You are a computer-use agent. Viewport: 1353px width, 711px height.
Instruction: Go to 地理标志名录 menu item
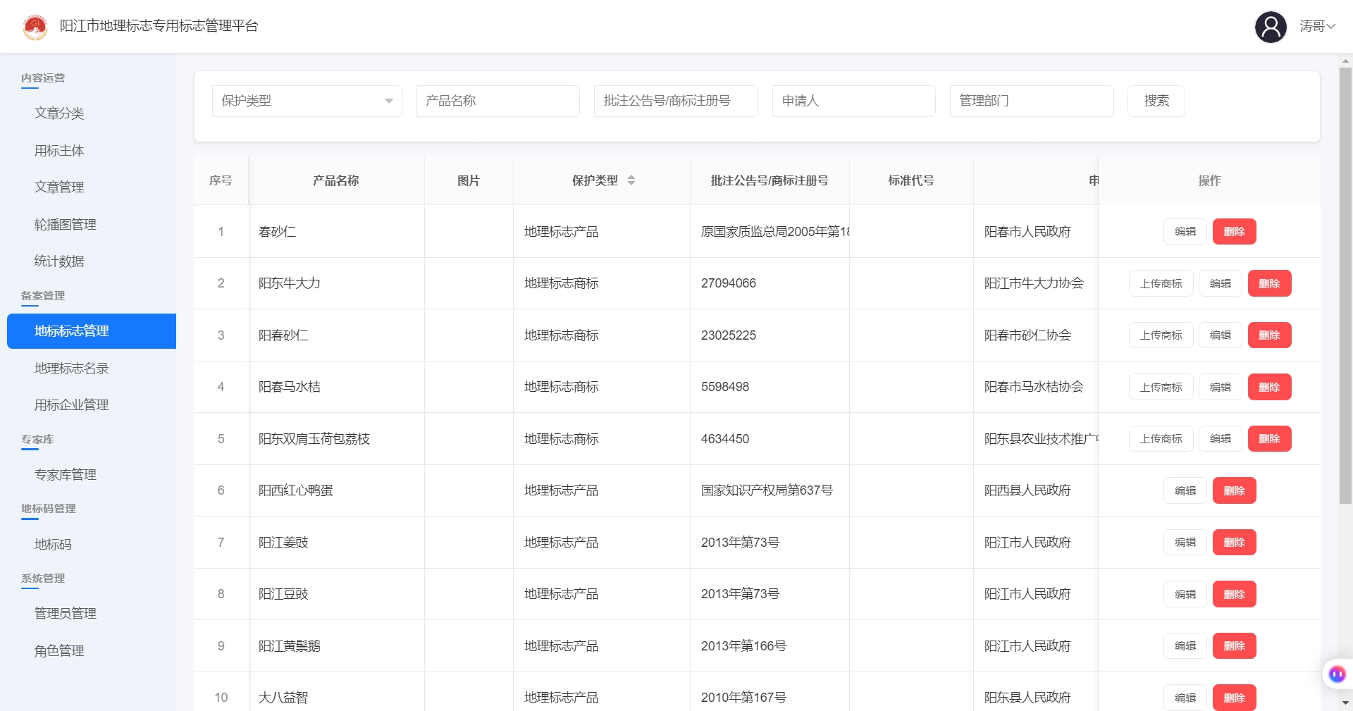[71, 368]
